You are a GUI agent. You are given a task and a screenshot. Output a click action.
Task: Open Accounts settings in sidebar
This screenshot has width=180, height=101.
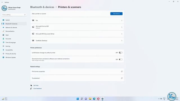(14, 39)
